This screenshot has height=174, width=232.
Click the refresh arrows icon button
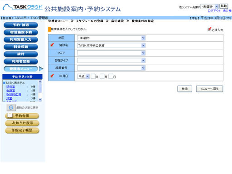click(x=11, y=107)
